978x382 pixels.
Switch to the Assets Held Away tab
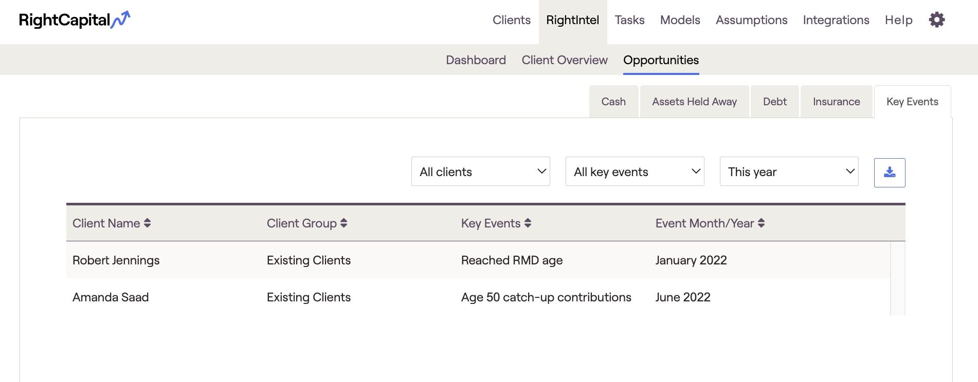coord(695,102)
